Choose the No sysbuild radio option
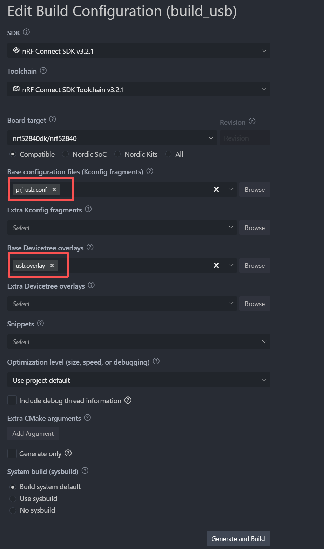 tap(13, 510)
